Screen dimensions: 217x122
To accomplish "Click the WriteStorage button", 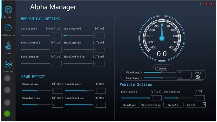I will click(x=151, y=105).
